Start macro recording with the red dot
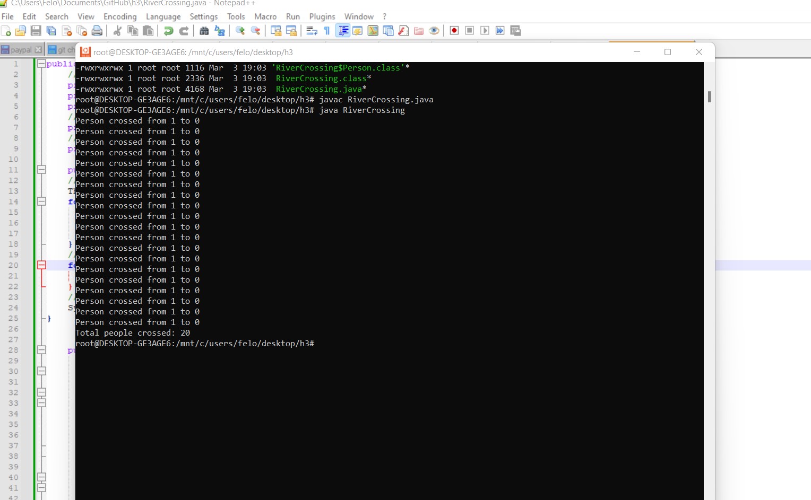The image size is (811, 500). coord(454,31)
